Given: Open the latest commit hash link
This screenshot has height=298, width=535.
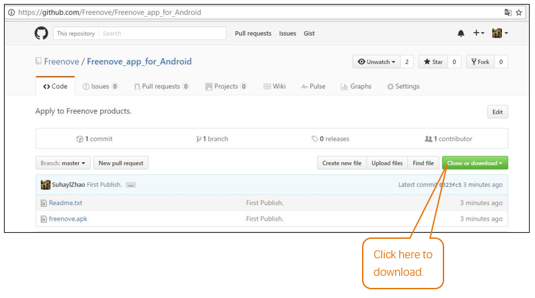Looking at the screenshot, I should point(450,185).
